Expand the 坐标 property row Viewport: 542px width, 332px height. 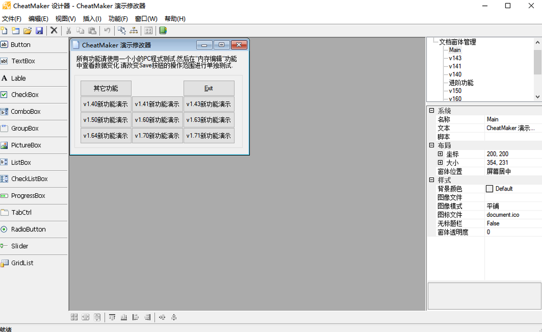[440, 154]
